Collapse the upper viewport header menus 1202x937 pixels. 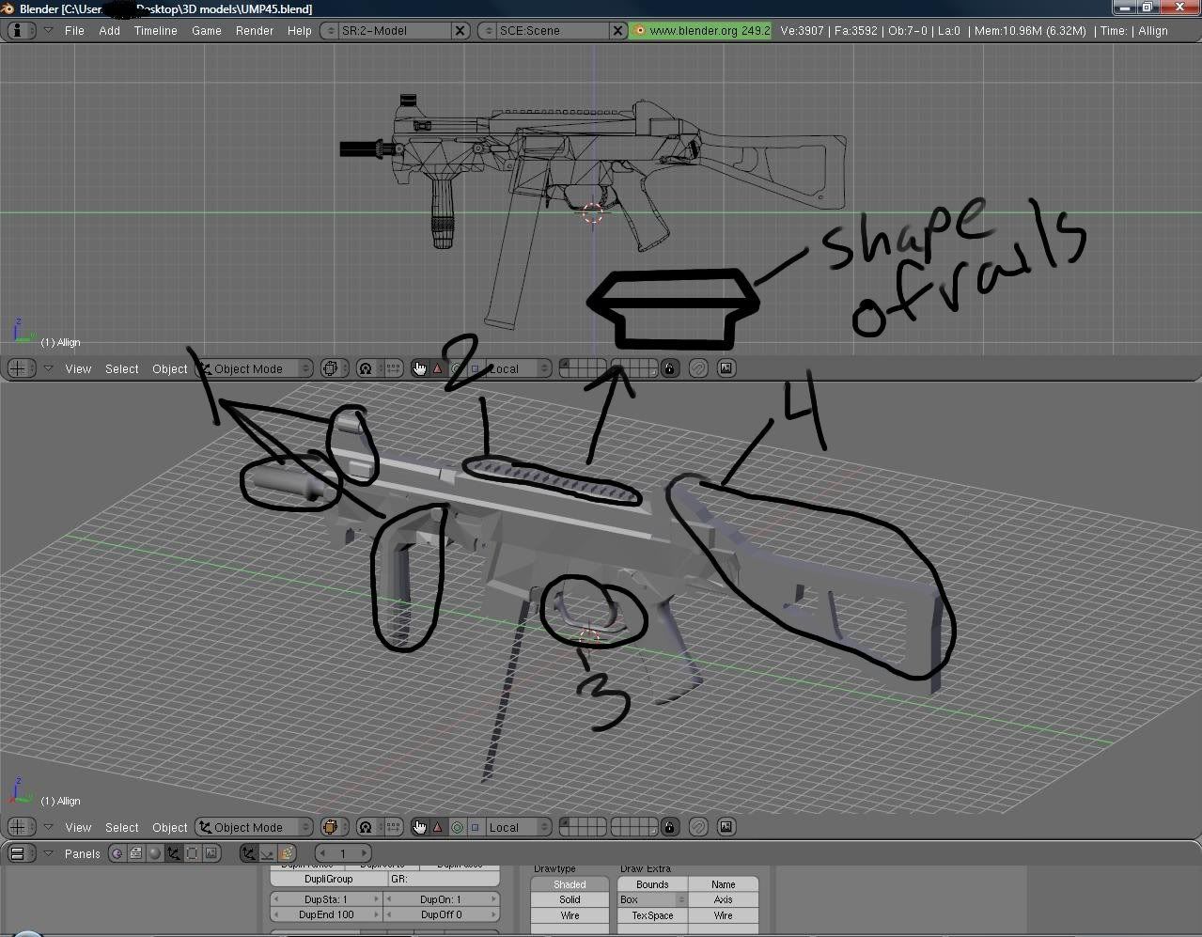point(48,368)
